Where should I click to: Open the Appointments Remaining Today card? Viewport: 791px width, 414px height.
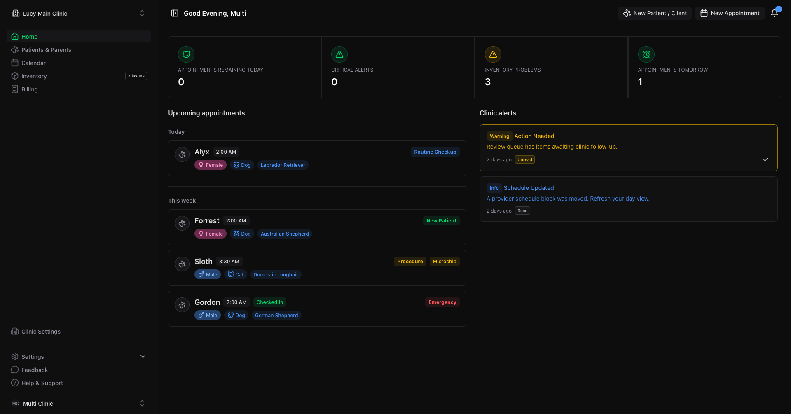coord(244,67)
